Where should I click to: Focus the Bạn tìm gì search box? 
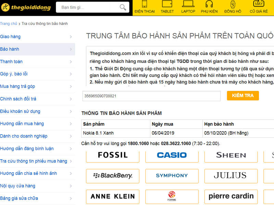87,7
